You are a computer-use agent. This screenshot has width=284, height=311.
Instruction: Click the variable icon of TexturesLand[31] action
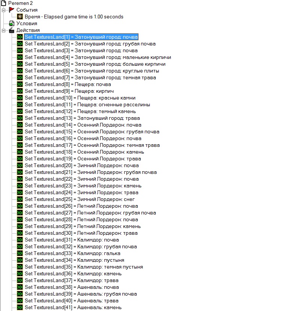click(20, 240)
